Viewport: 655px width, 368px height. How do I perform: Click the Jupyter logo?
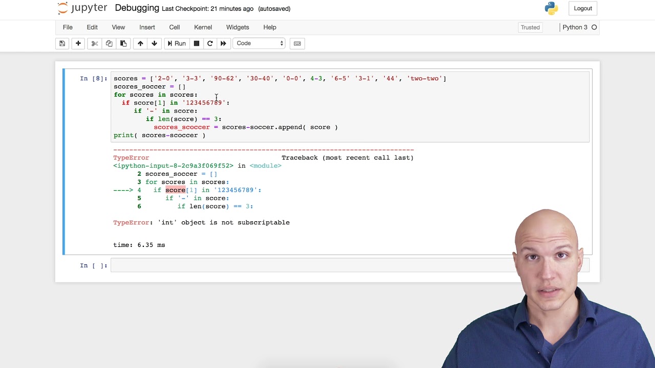[x=82, y=8]
